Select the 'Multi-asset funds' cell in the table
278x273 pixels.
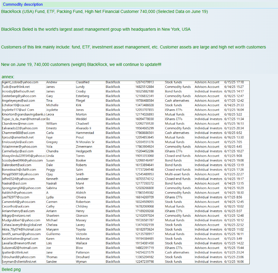(x=177, y=174)
